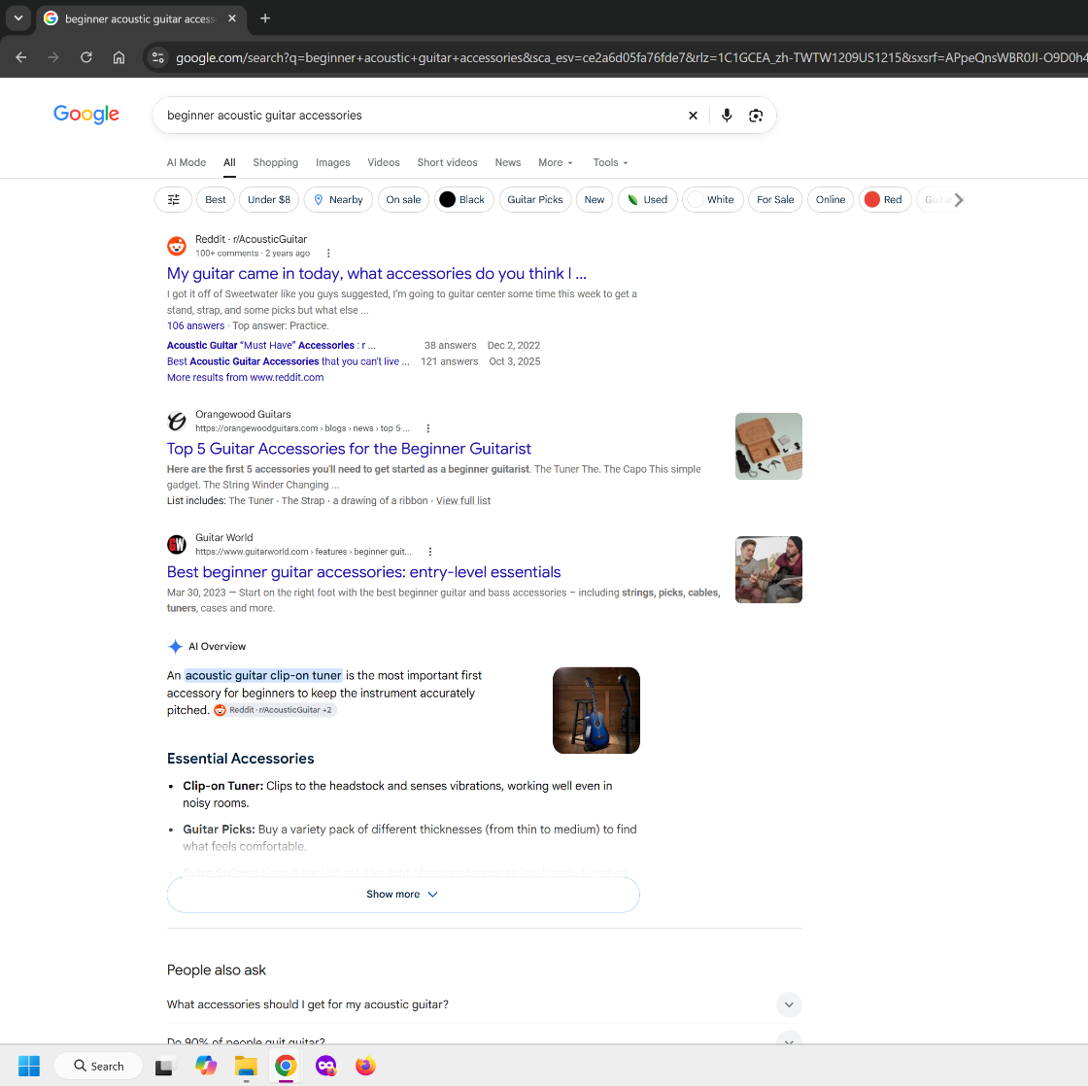Open the Reddit r/AcousticGuitar +2 source chip
Viewport: 1088px width, 1086px height.
coord(275,710)
